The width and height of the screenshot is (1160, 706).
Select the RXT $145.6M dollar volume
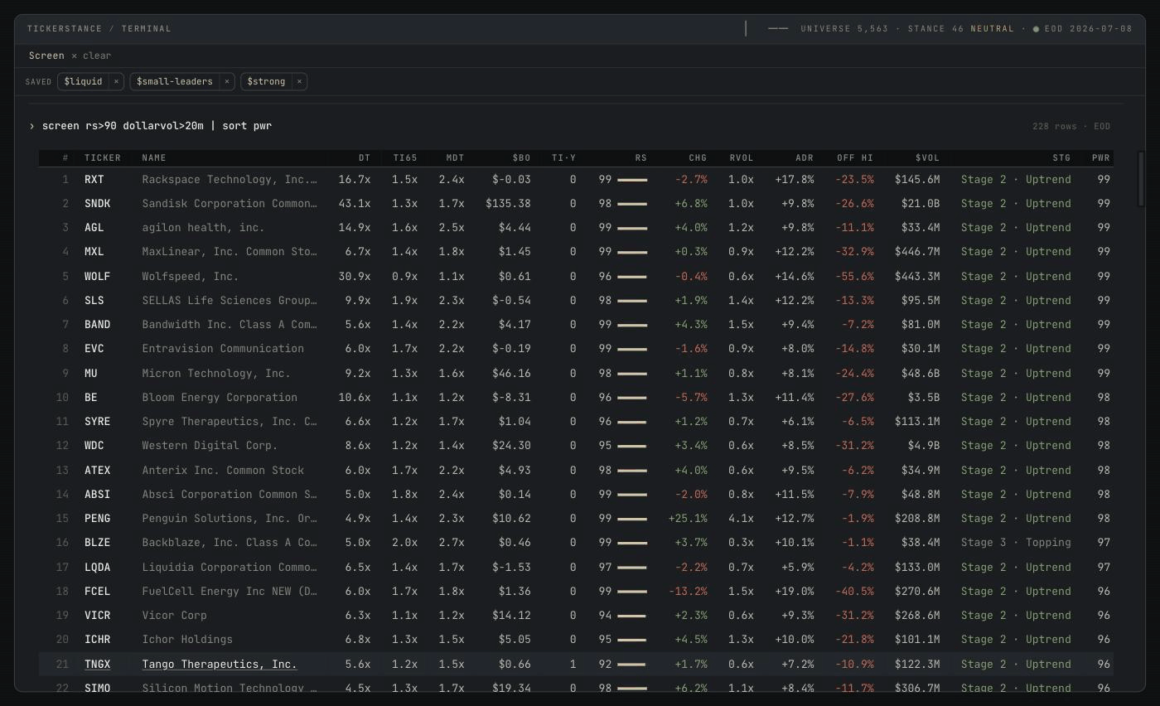pos(917,179)
